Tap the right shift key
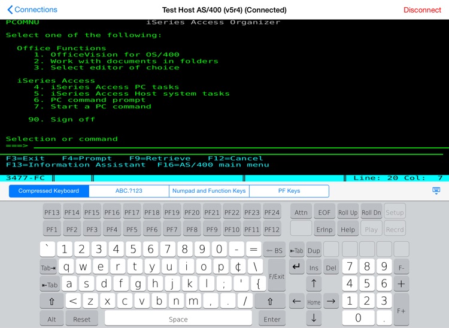 [270, 302]
